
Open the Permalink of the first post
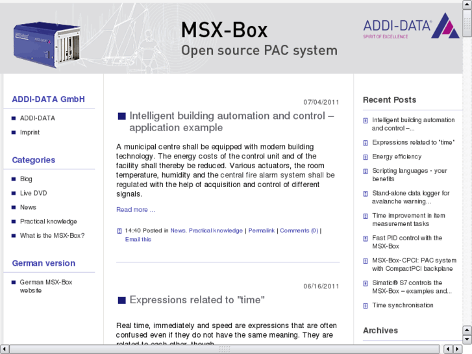261,231
